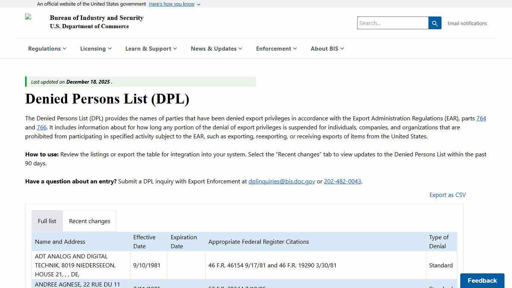Viewport: 512px width, 288px height.
Task: Call 202-482-0043 via the phone link
Action: 342,181
